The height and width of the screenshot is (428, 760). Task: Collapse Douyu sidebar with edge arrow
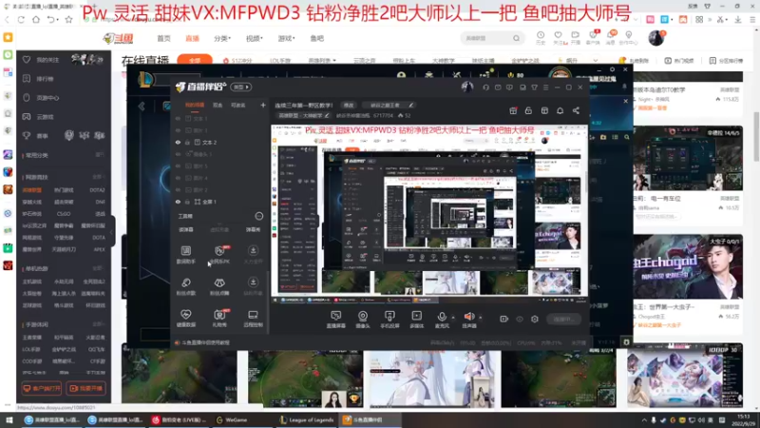click(x=112, y=231)
